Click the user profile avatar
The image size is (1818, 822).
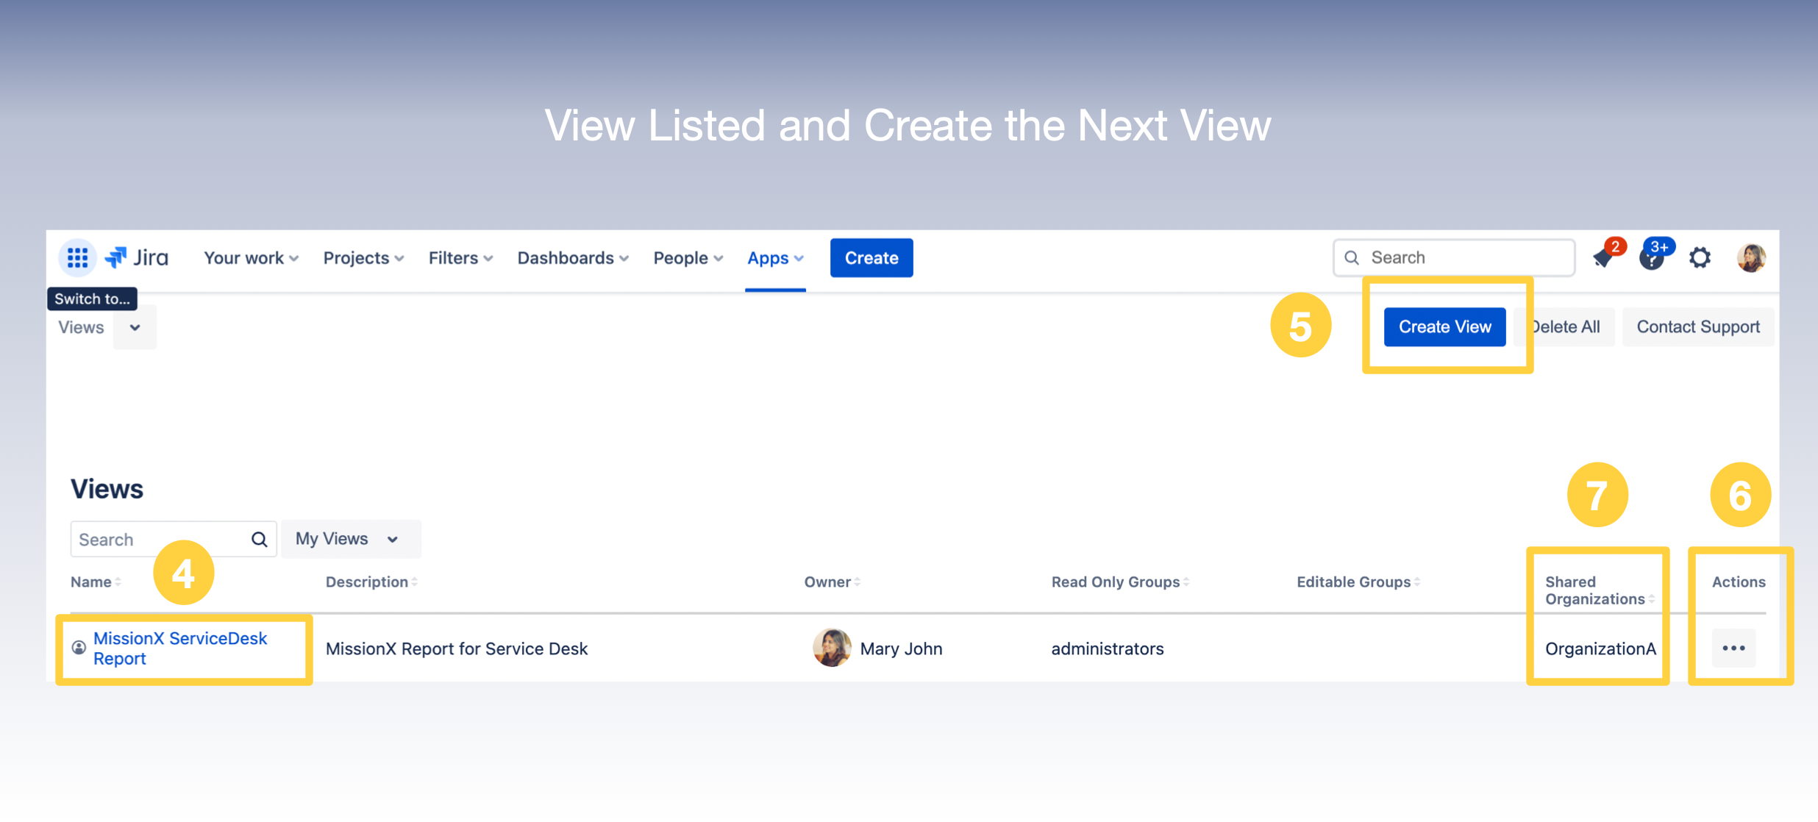(1751, 258)
